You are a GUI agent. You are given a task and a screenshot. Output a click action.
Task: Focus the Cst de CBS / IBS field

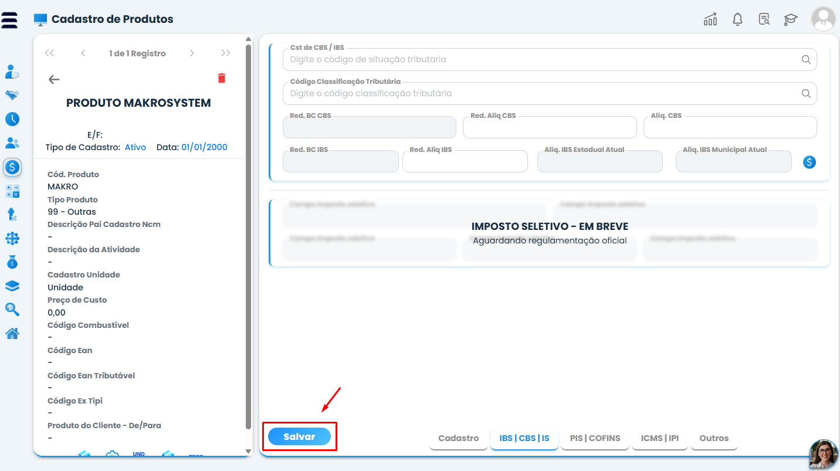[x=550, y=59]
